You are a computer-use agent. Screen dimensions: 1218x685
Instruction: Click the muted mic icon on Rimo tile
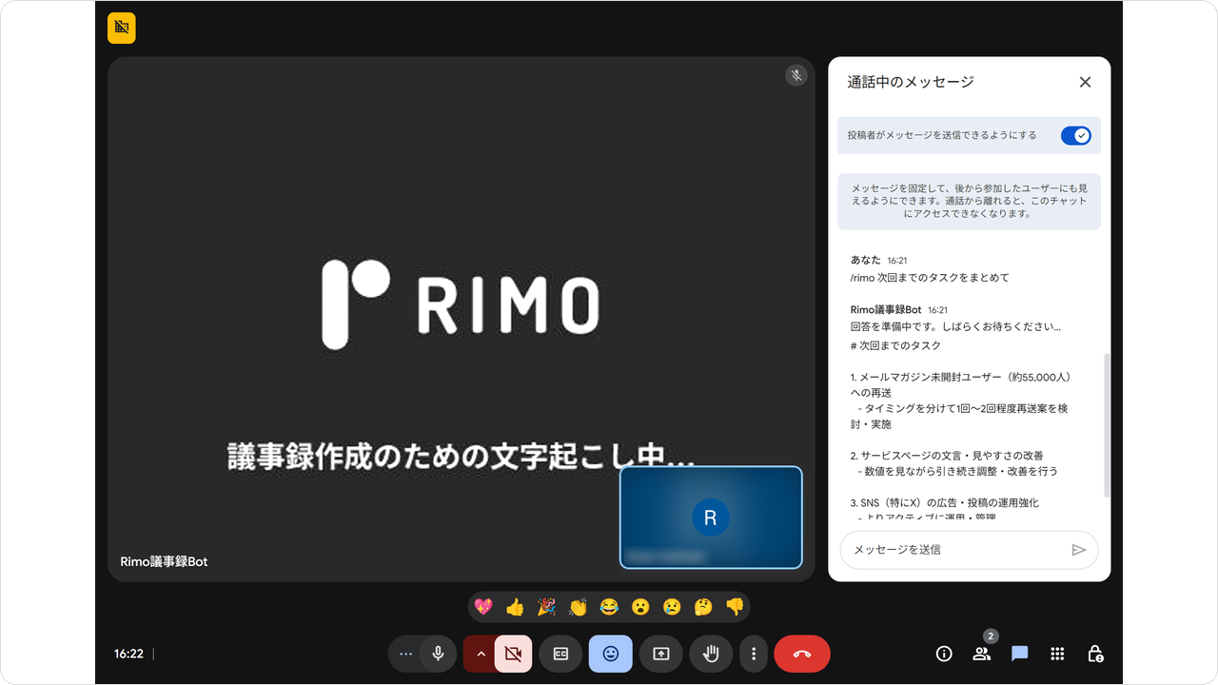[x=796, y=75]
